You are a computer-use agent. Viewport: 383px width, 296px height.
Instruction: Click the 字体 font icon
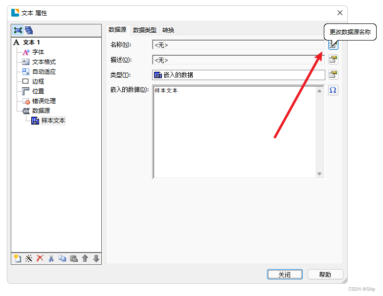click(26, 52)
